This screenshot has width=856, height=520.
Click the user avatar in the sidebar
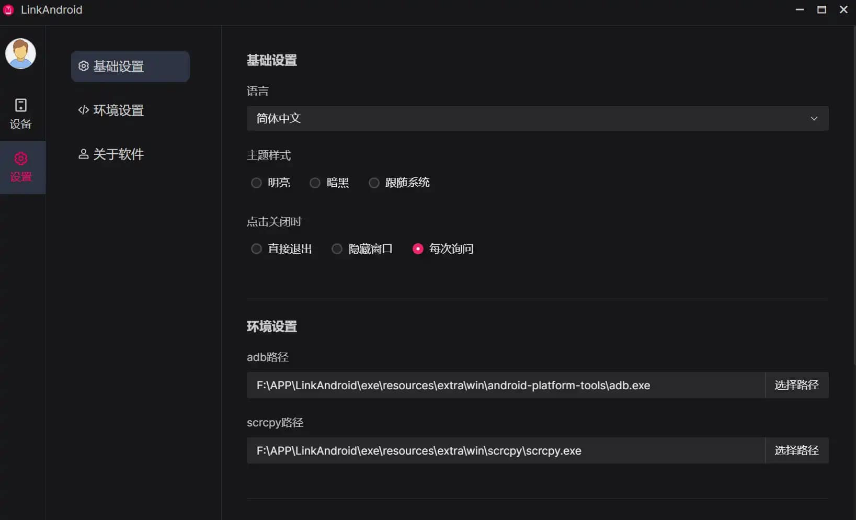[x=20, y=53]
